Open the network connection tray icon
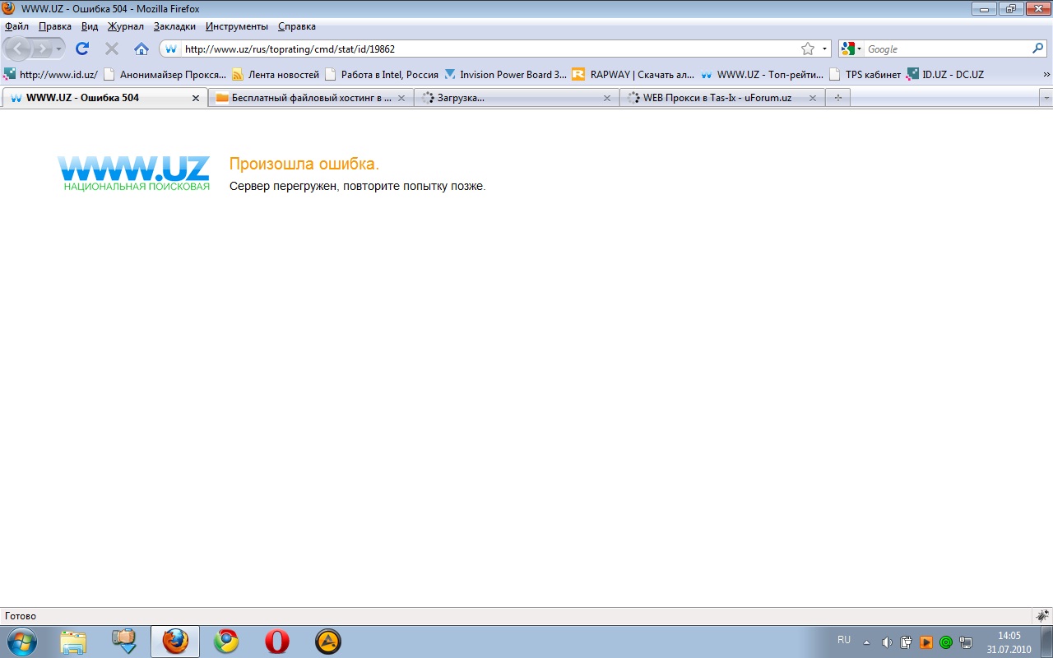The width and height of the screenshot is (1053, 658). pyautogui.click(x=966, y=642)
